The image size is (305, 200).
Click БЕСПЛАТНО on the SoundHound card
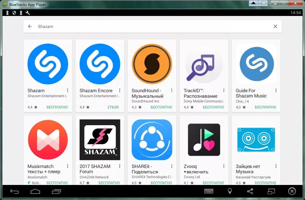pos(162,107)
